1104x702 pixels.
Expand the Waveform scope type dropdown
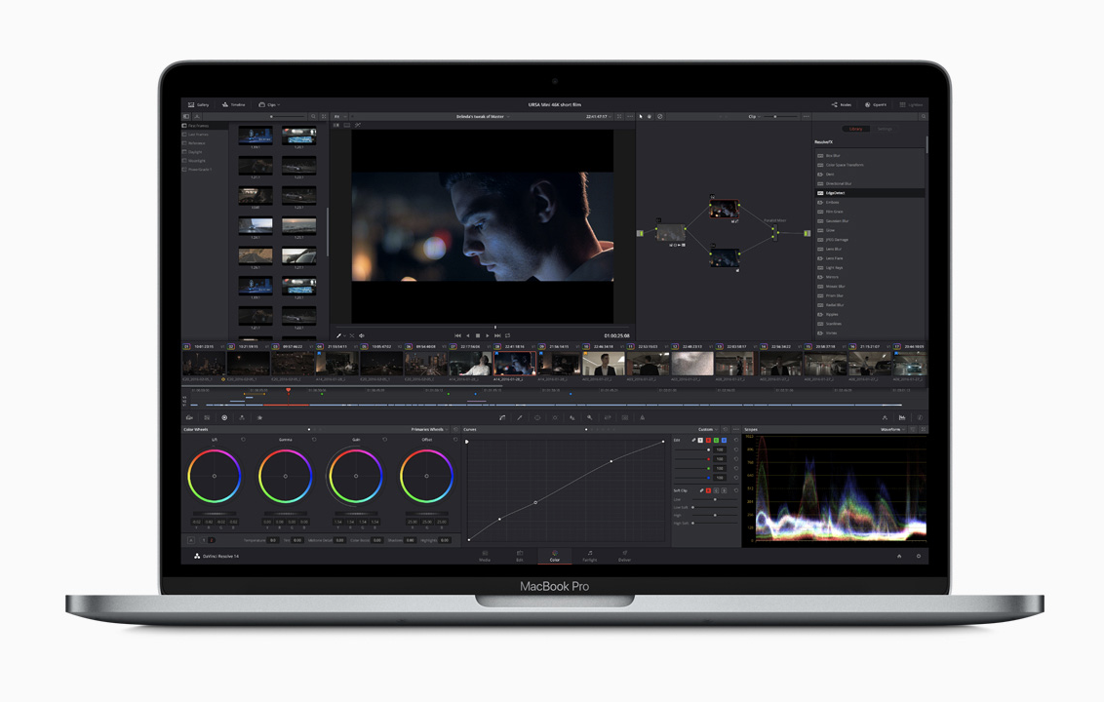pyautogui.click(x=893, y=429)
